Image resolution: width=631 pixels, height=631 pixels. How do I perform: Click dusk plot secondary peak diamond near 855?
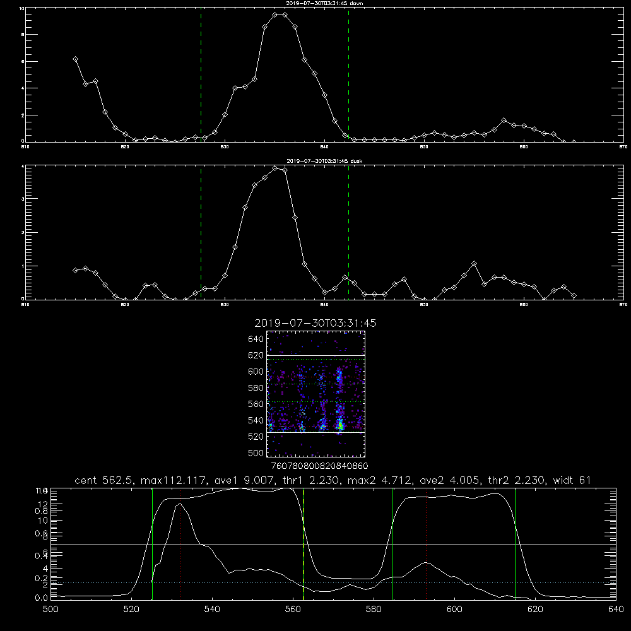tap(474, 264)
